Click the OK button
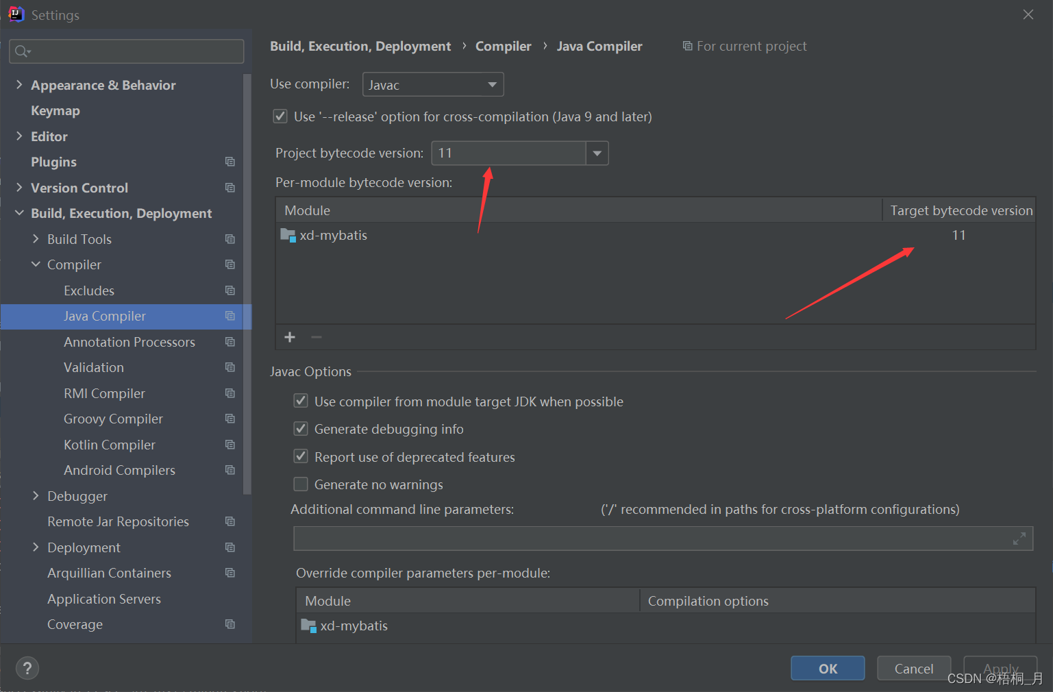The width and height of the screenshot is (1053, 692). 828,669
